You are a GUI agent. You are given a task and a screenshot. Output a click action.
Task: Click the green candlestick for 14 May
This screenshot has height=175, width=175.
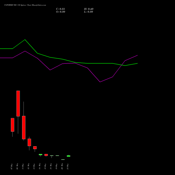coord(41,155)
